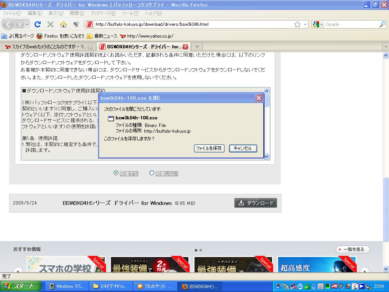This screenshot has width=389, height=292.
Task: Click the 一覧を見る link
Action: 353,249
